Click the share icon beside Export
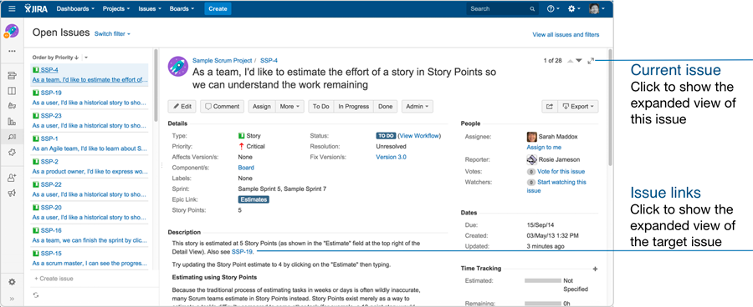The image size is (753, 307). 550,106
